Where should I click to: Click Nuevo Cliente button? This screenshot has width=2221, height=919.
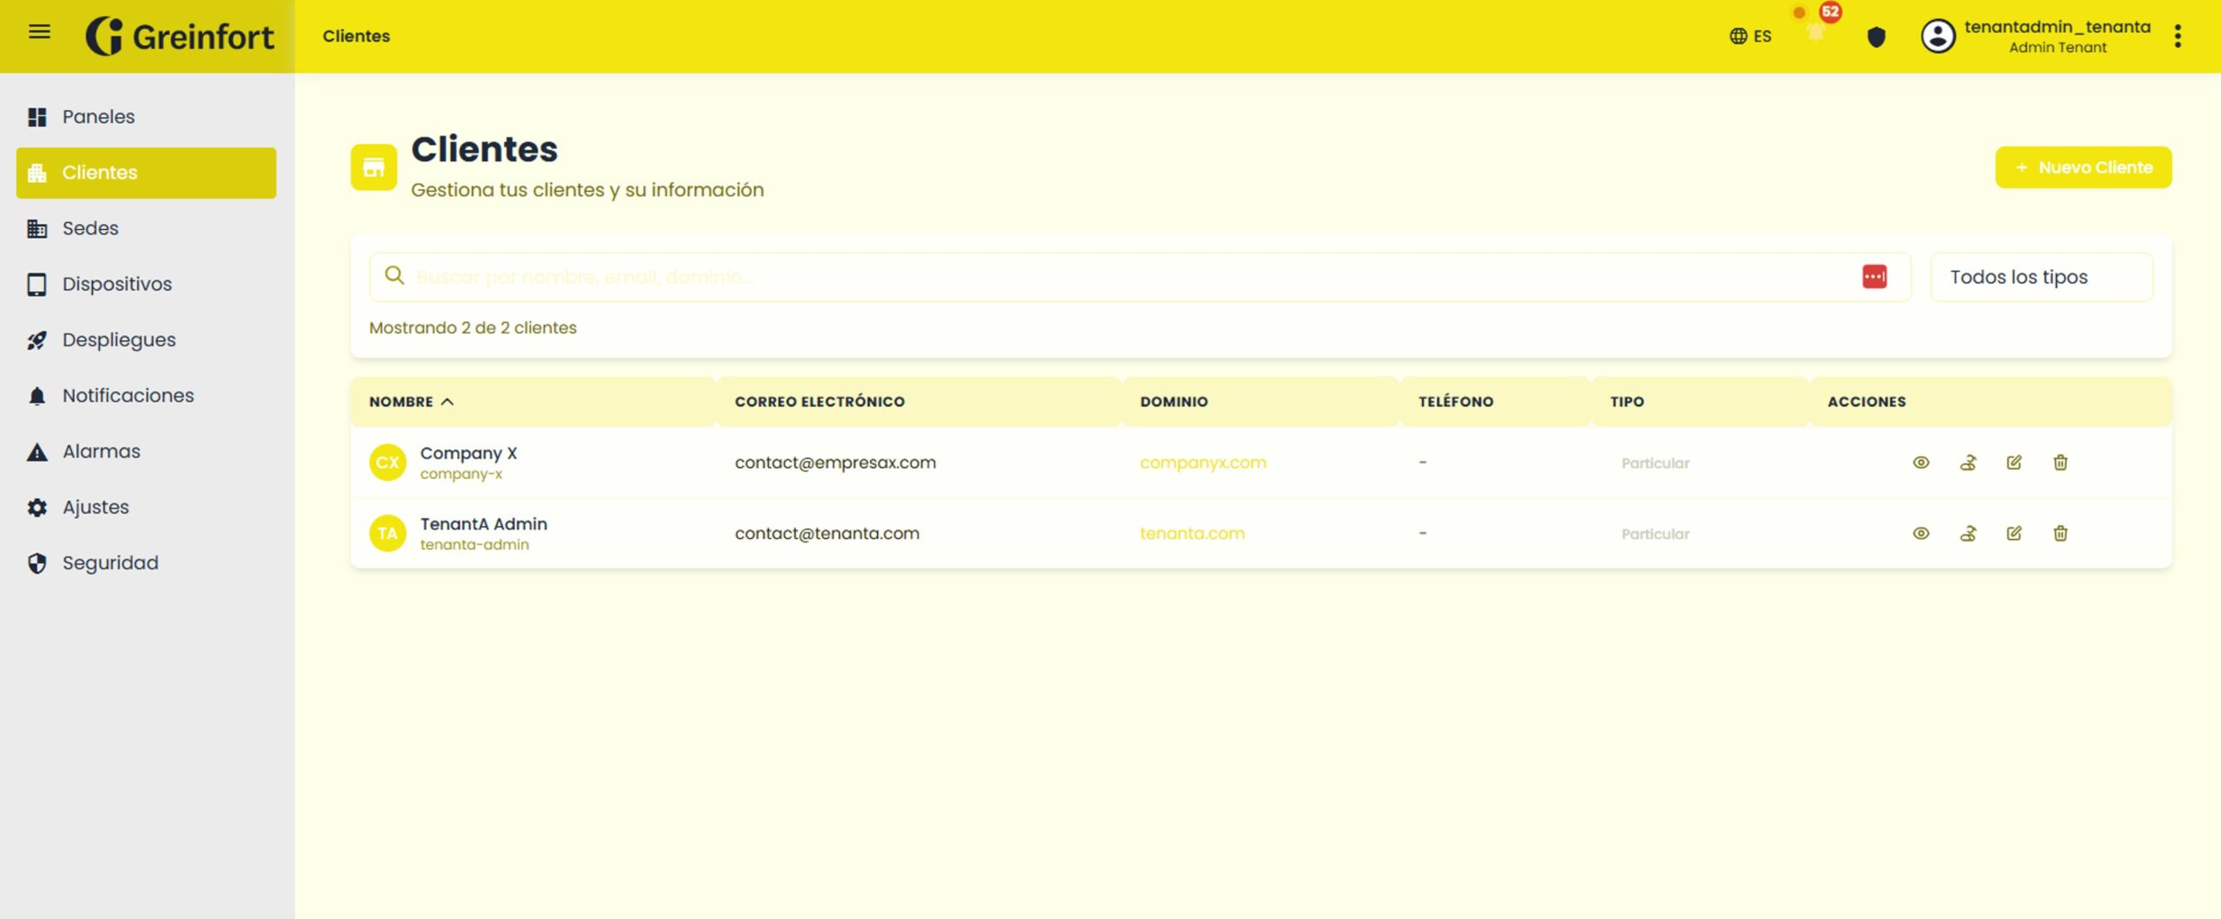point(2083,167)
